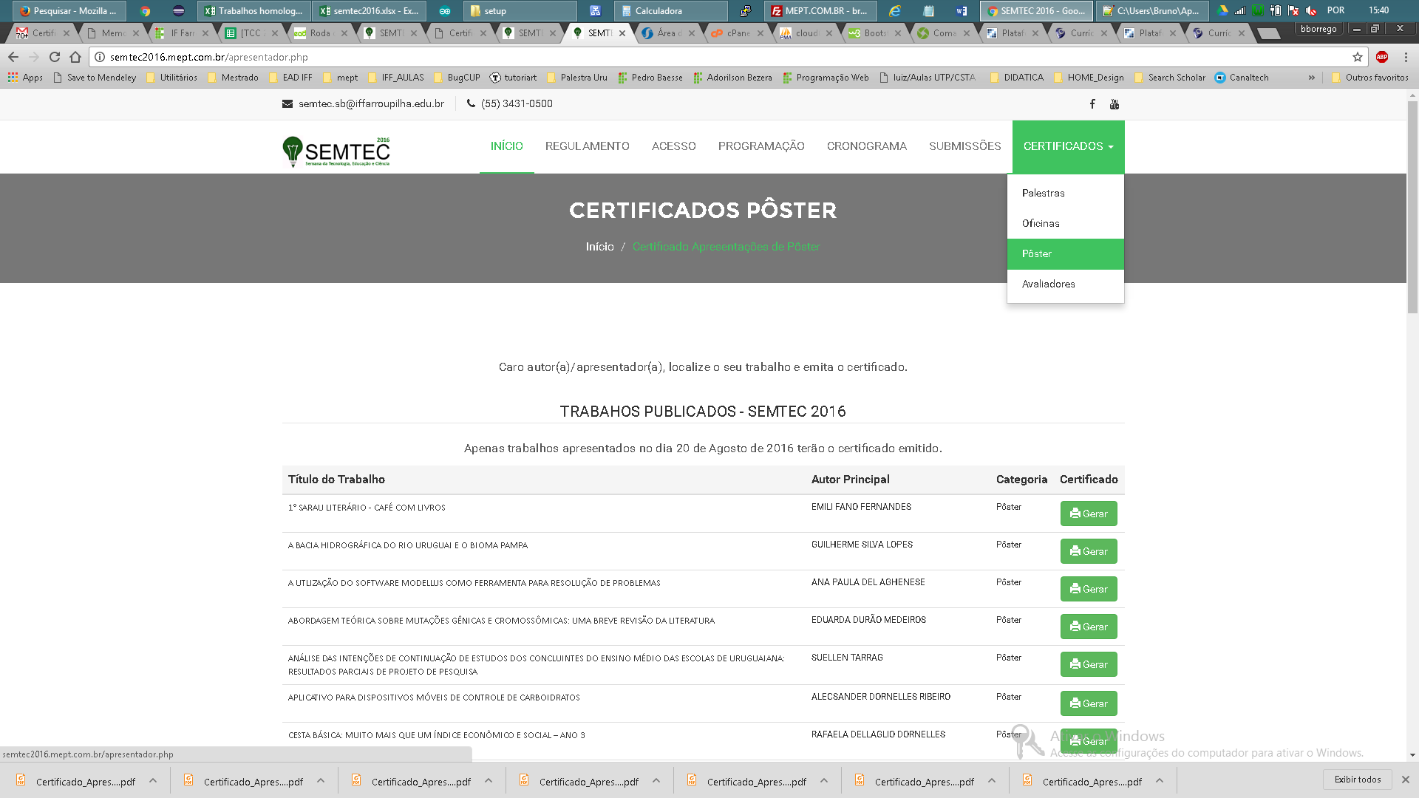Image resolution: width=1419 pixels, height=798 pixels.
Task: Select Palestras from the dropdown menu
Action: point(1043,193)
